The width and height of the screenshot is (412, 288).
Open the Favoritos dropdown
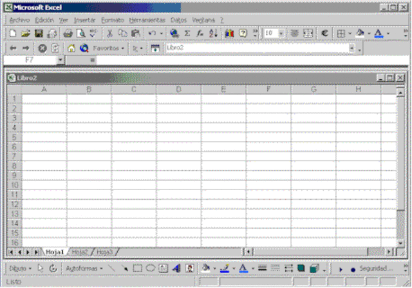(108, 48)
